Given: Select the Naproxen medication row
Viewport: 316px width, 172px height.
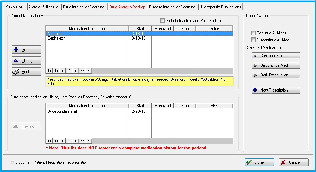Looking at the screenshot, I should [140, 34].
